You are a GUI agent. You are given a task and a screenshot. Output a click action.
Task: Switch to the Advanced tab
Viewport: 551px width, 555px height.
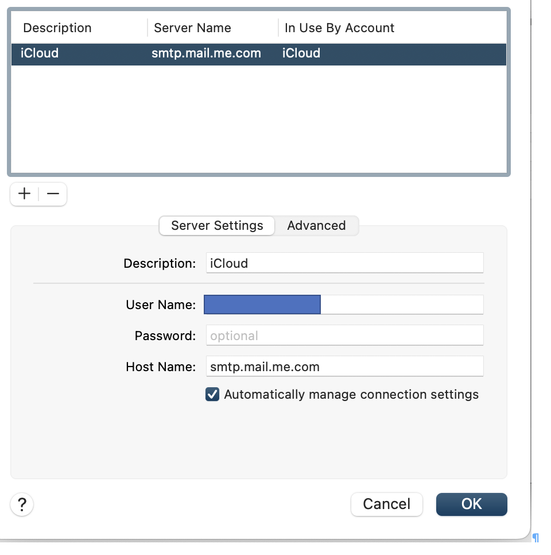316,226
